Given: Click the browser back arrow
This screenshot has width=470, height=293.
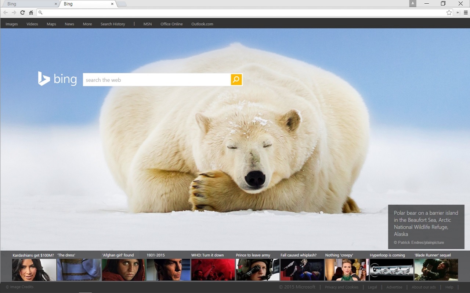Looking at the screenshot, I should tap(6, 12).
